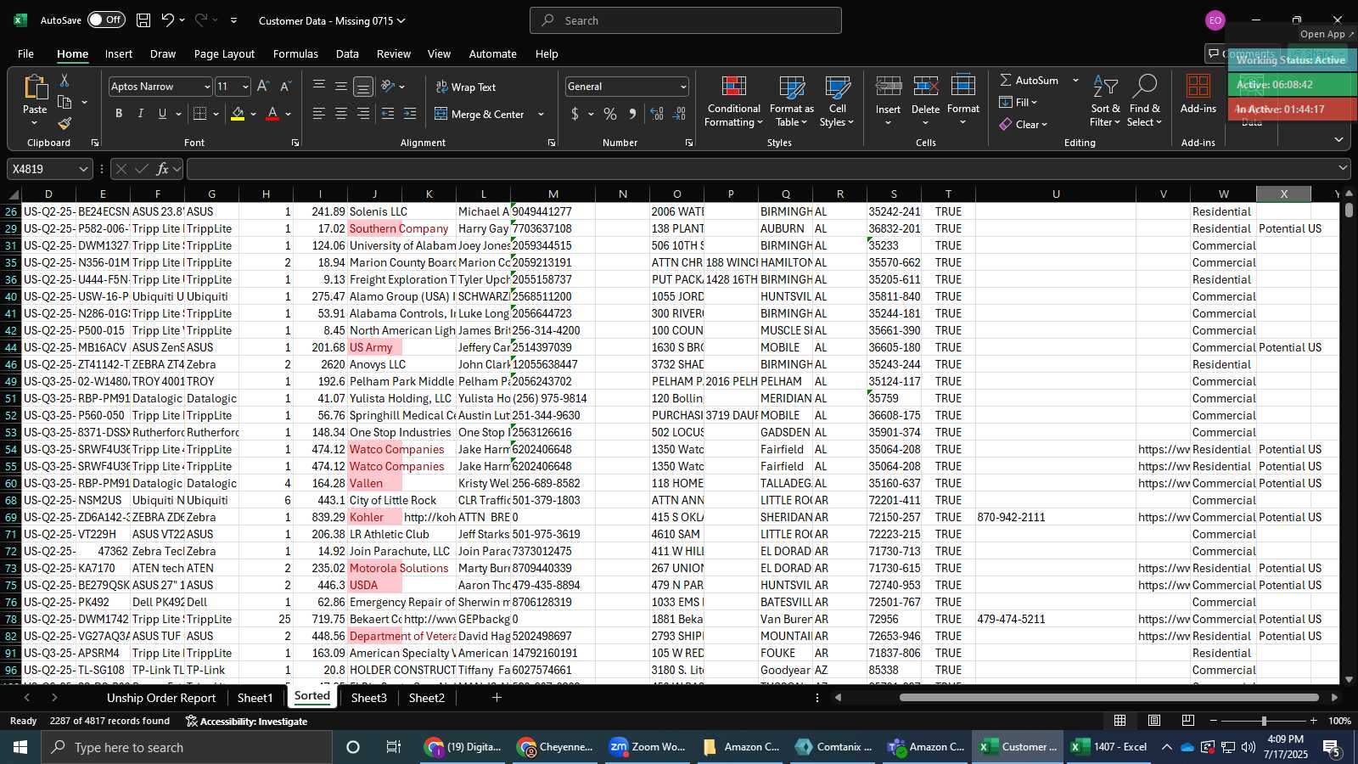The image size is (1358, 764).
Task: Click the Search box in title bar
Action: tap(686, 20)
